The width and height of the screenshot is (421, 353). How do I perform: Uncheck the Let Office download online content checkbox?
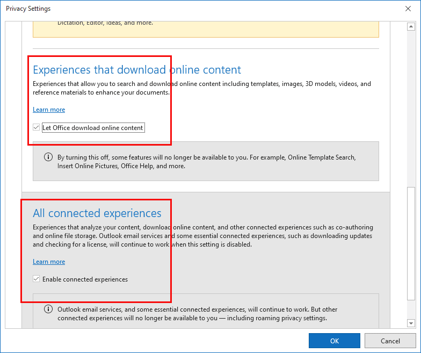click(37, 127)
